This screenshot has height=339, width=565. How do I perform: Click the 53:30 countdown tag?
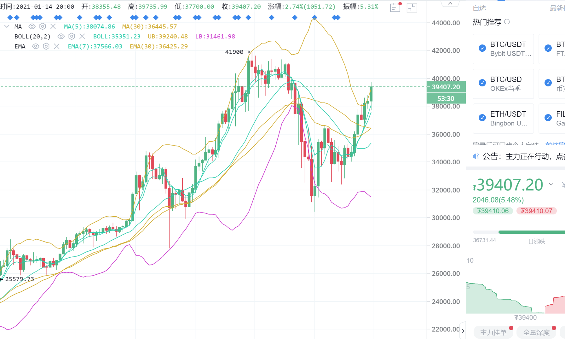click(x=446, y=98)
